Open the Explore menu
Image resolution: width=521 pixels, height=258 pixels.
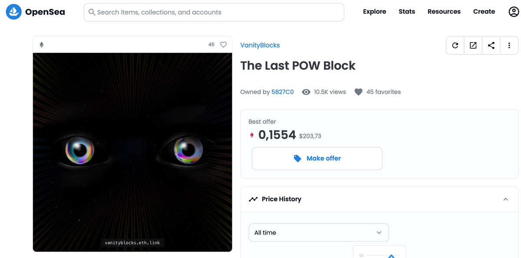(375, 12)
